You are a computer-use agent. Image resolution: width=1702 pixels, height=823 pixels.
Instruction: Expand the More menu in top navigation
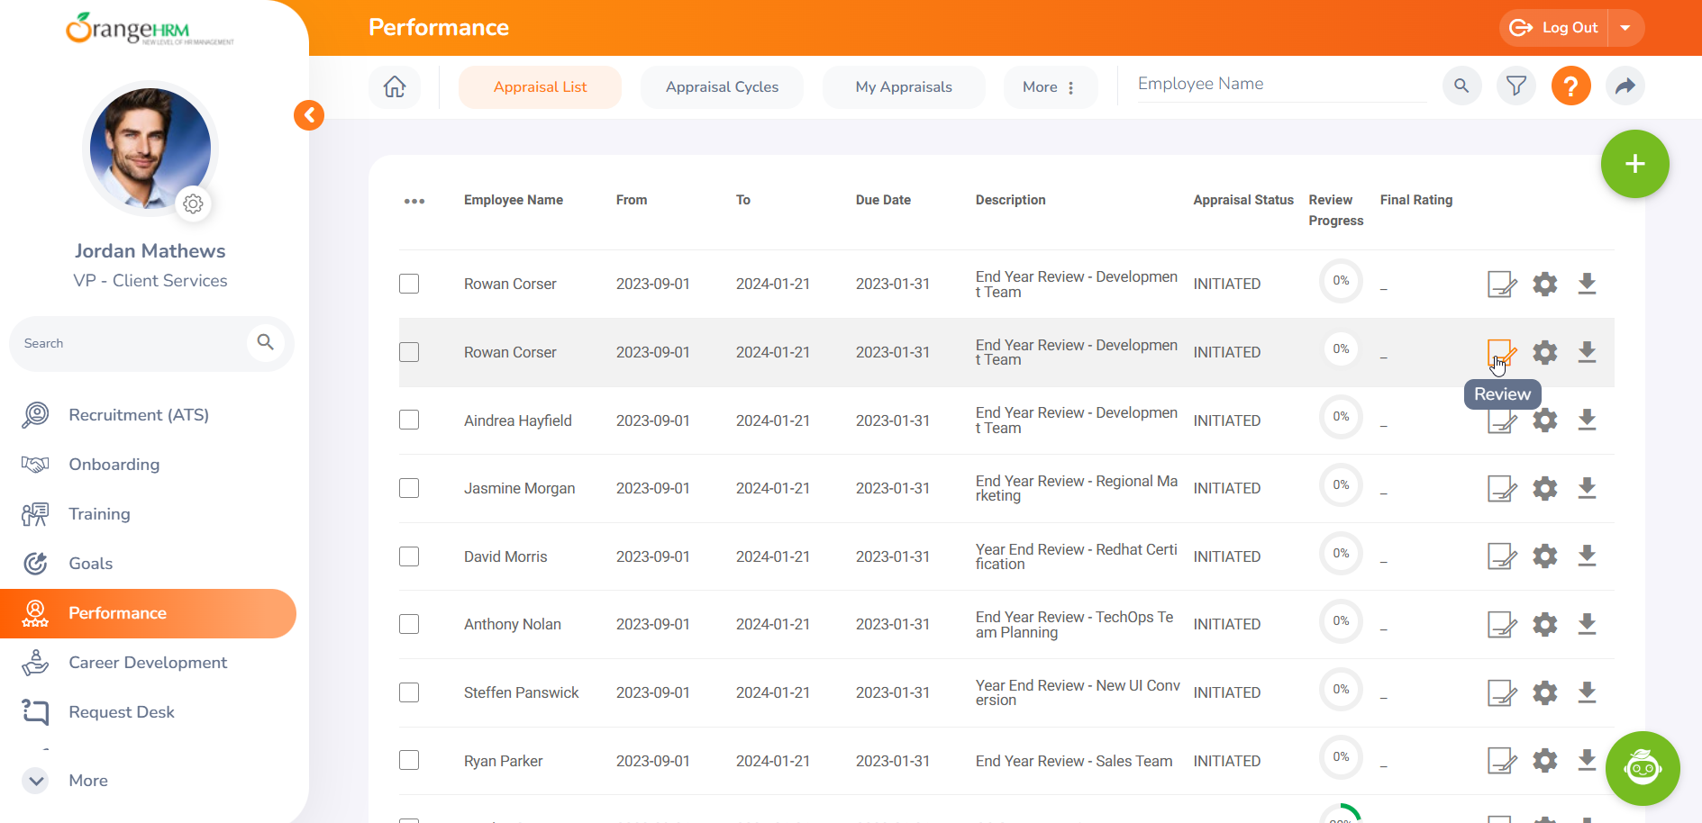click(x=1050, y=87)
